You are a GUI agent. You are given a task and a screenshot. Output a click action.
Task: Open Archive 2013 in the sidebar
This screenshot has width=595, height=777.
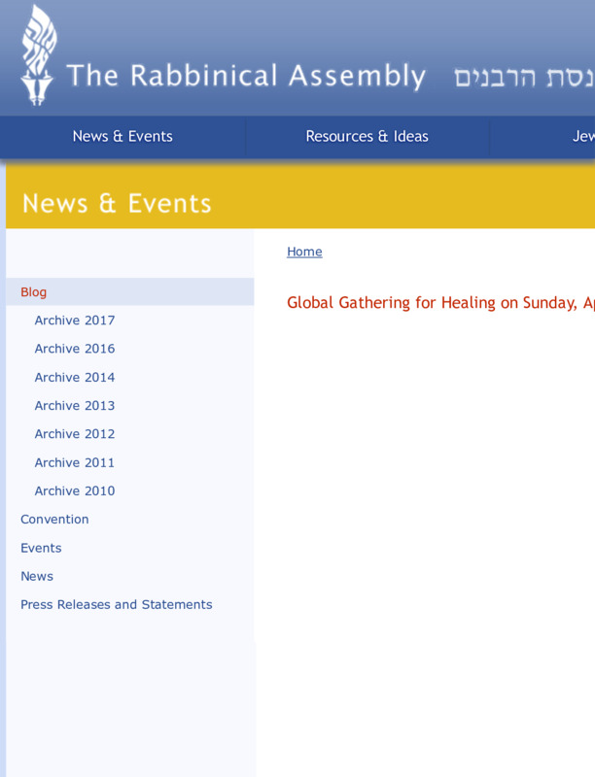[75, 406]
